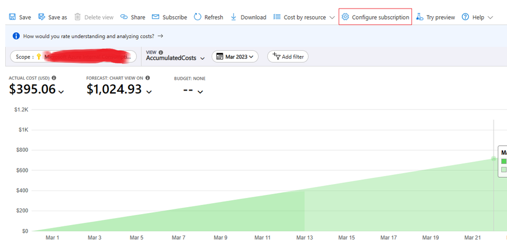Click the arrow after the rating question

coord(160,36)
